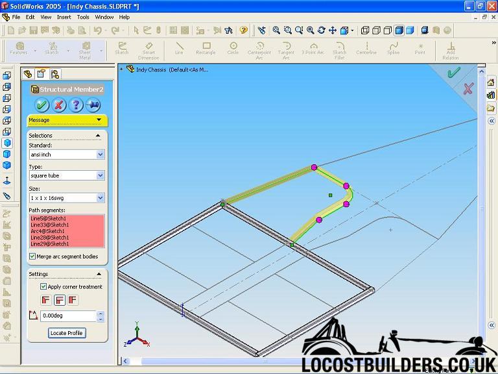Image resolution: width=498 pixels, height=374 pixels.
Task: Click the Locate Profile button
Action: (x=67, y=333)
